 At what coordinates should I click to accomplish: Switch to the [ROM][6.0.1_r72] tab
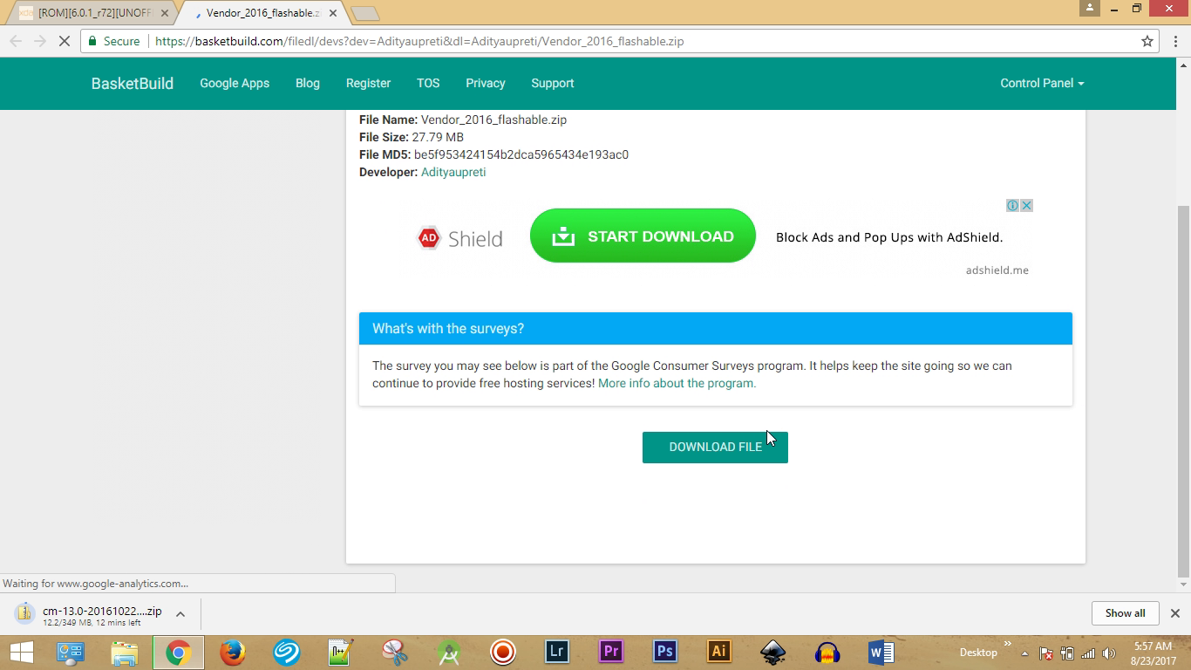(94, 13)
